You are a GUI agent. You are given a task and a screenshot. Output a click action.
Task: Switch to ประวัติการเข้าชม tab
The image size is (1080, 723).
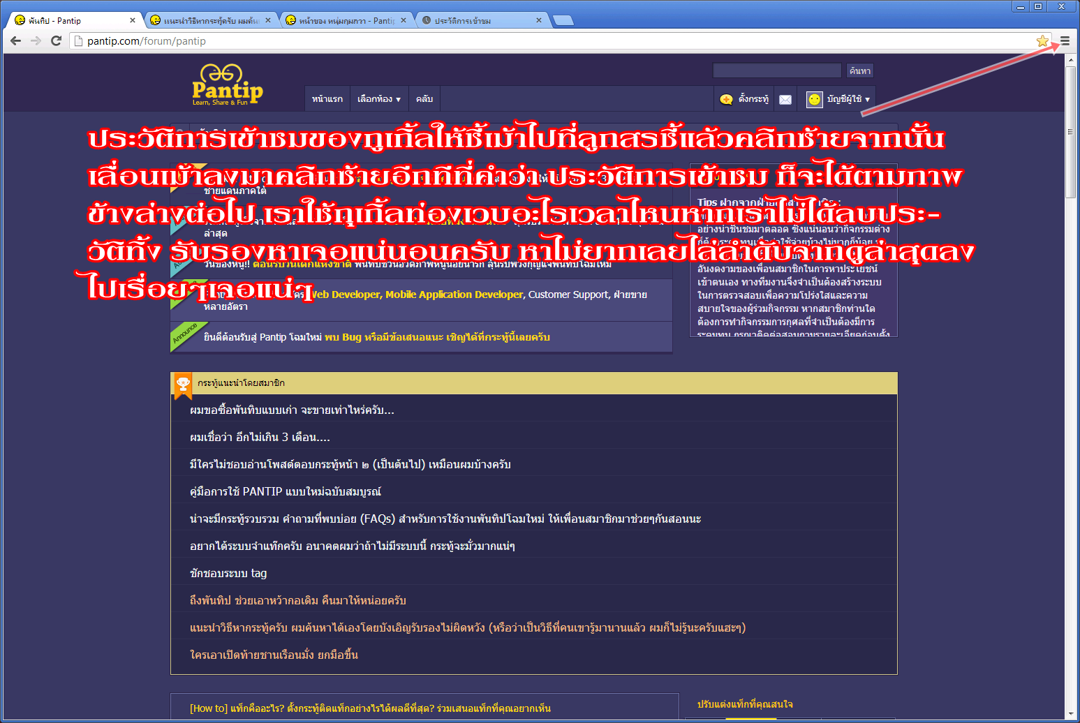[480, 20]
